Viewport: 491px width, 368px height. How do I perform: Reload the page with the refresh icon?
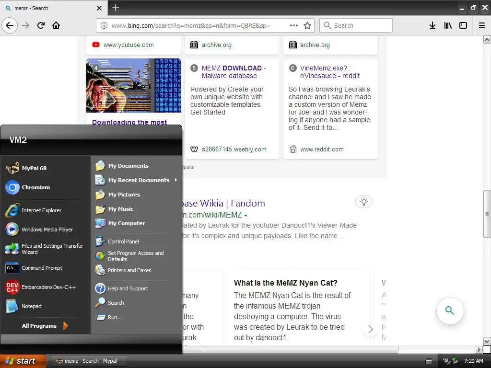tap(41, 25)
